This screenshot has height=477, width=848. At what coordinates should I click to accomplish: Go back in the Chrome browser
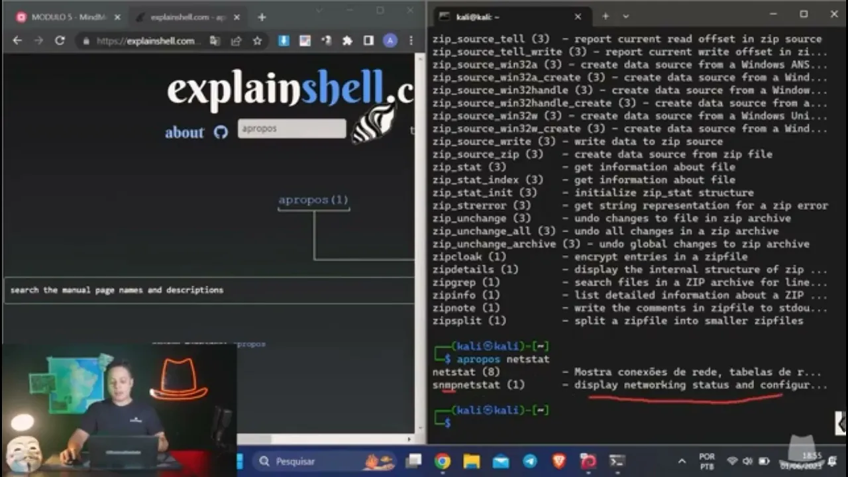click(x=17, y=41)
